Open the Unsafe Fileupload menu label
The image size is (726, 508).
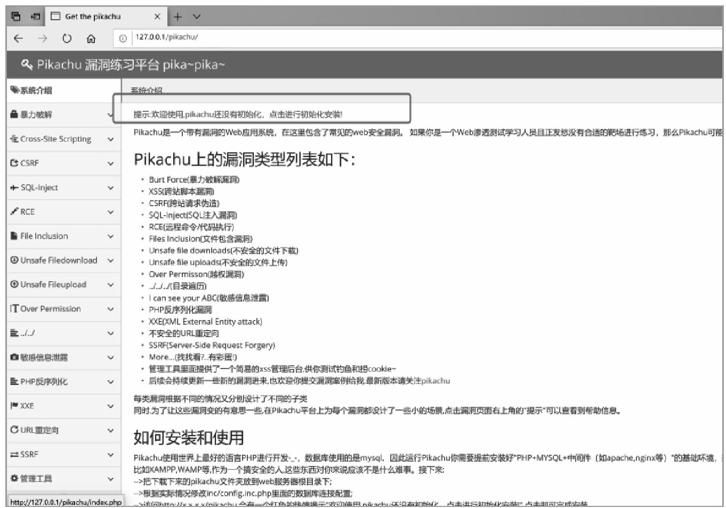click(x=53, y=284)
